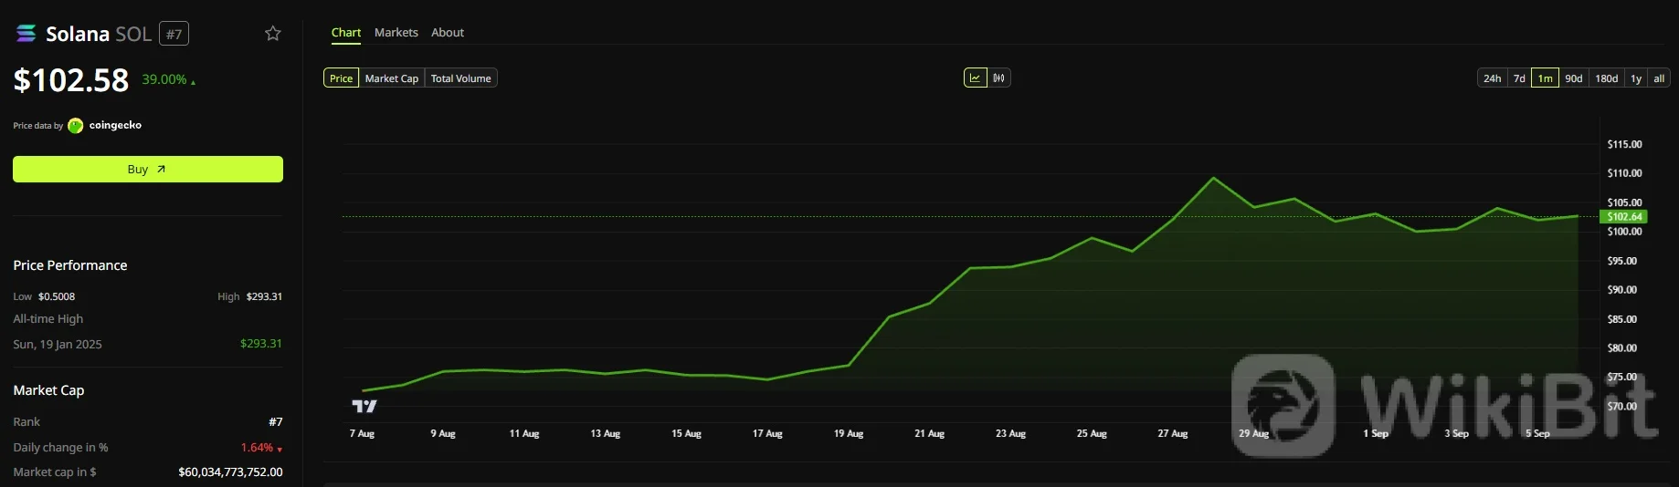Click the Solana SOL title text
Viewport: 1679px width, 487px height.
pyautogui.click(x=99, y=34)
